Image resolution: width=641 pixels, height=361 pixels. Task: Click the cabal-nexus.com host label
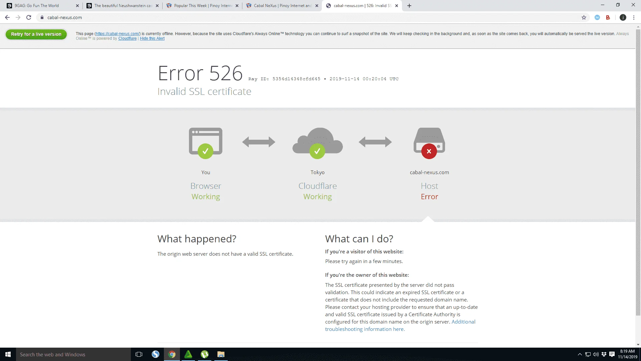click(429, 172)
